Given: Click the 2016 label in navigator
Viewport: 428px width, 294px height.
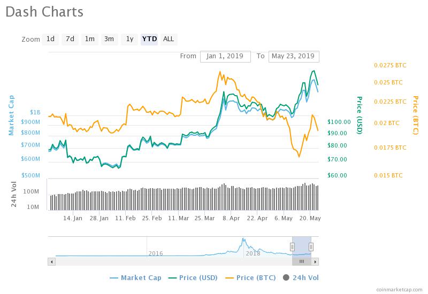Looking at the screenshot, I should coord(156,253).
